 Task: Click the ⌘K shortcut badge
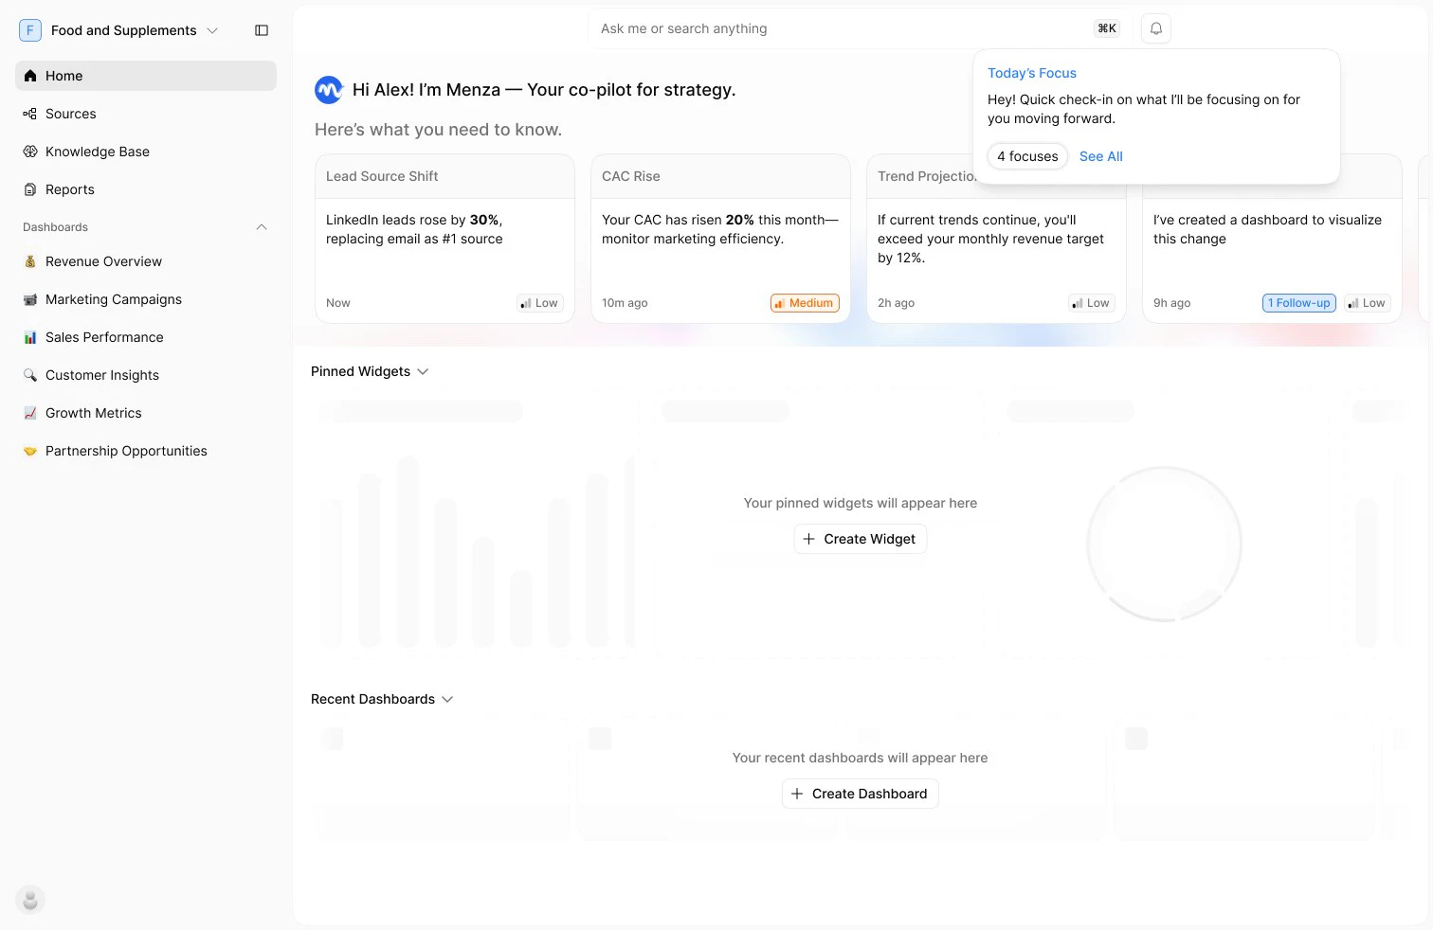[x=1107, y=28]
